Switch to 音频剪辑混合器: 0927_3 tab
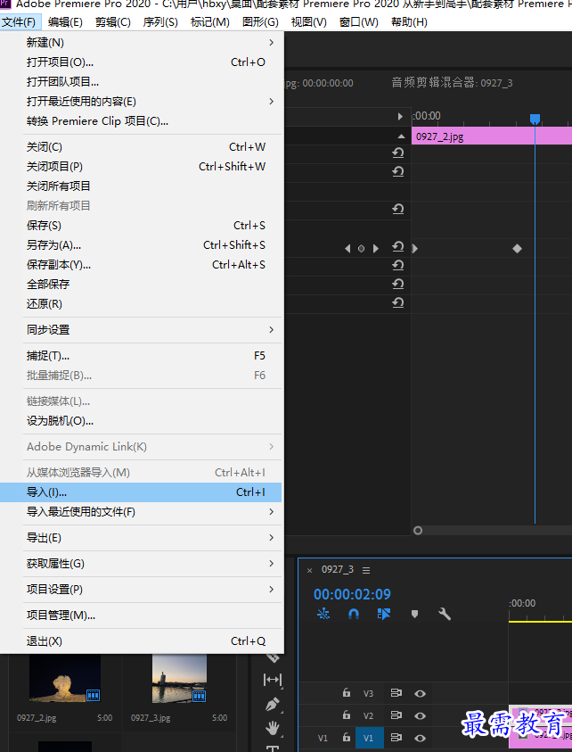This screenshot has width=572, height=752. click(452, 83)
